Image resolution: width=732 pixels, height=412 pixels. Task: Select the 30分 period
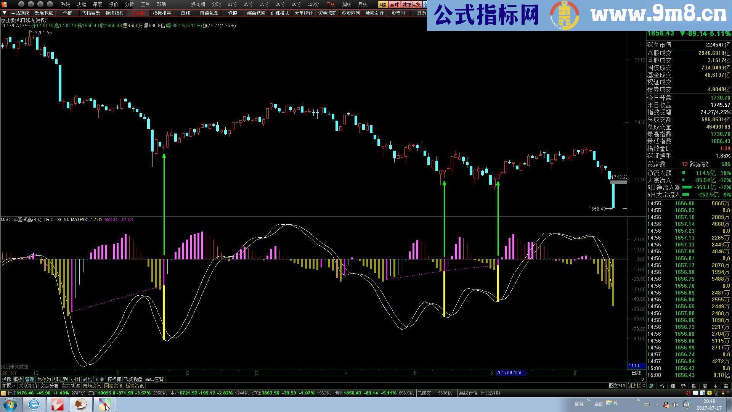pyautogui.click(x=280, y=4)
